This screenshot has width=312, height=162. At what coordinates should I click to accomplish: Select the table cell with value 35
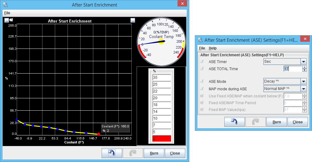point(162,77)
